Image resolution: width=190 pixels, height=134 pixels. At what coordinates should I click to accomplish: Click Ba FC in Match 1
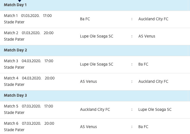pos(85,19)
